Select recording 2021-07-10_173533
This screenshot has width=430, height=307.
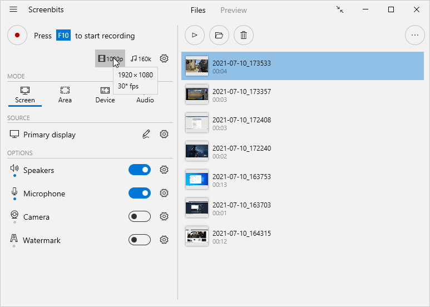click(303, 66)
